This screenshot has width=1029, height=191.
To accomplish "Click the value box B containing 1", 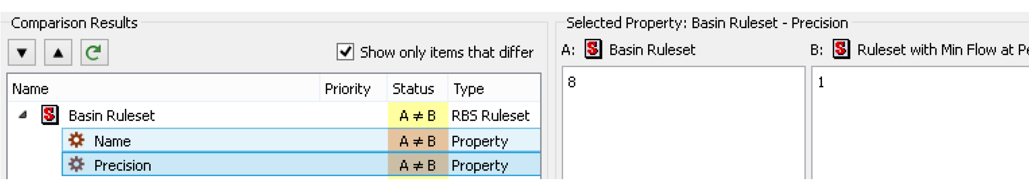I will coord(920,123).
